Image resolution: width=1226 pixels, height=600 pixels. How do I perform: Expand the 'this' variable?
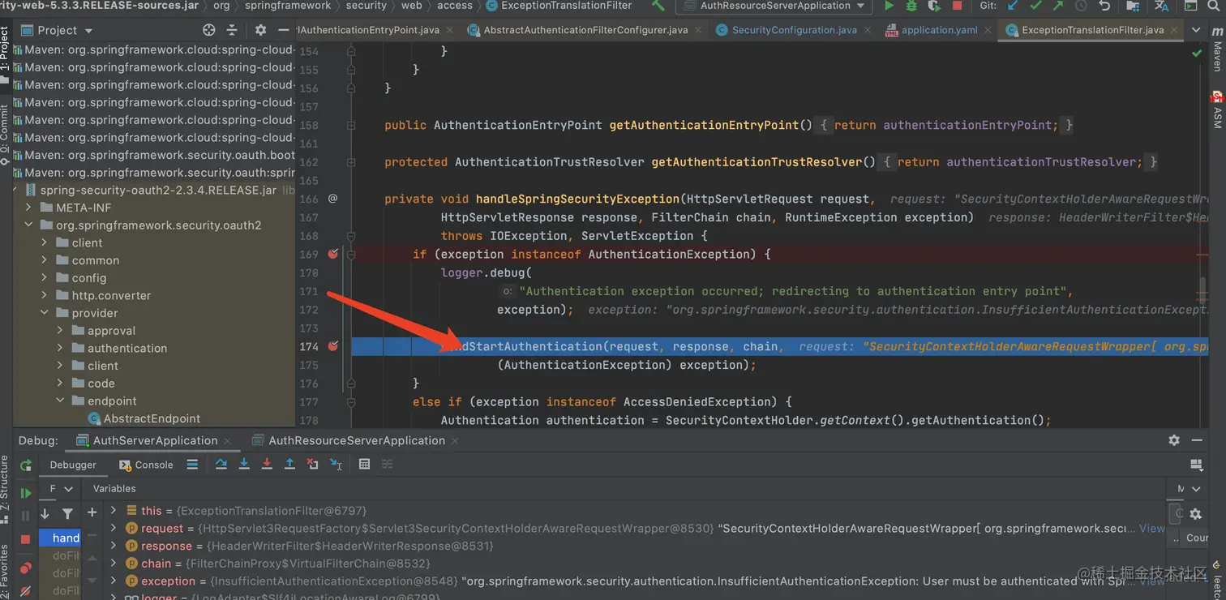click(114, 510)
